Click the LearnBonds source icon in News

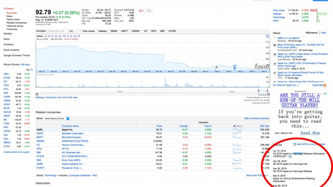click(x=275, y=54)
